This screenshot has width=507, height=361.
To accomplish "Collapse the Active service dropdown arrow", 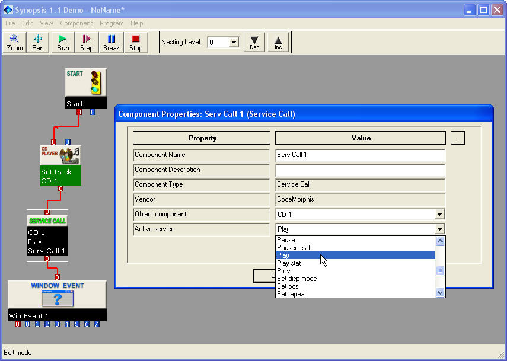I will [x=439, y=229].
